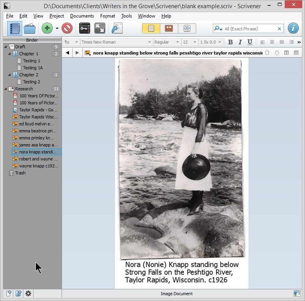Select Testing 2 document in Binder
Screen dimensions: 305x301
(32, 82)
